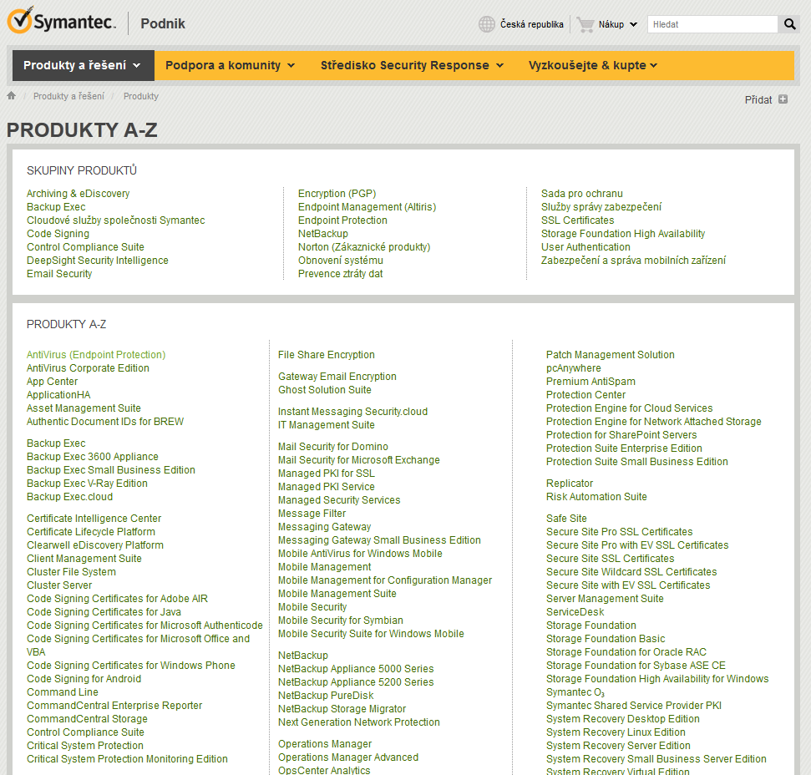Viewport: 811px width, 775px height.
Task: Open DeepSight Security Intelligence group
Action: pyautogui.click(x=97, y=261)
